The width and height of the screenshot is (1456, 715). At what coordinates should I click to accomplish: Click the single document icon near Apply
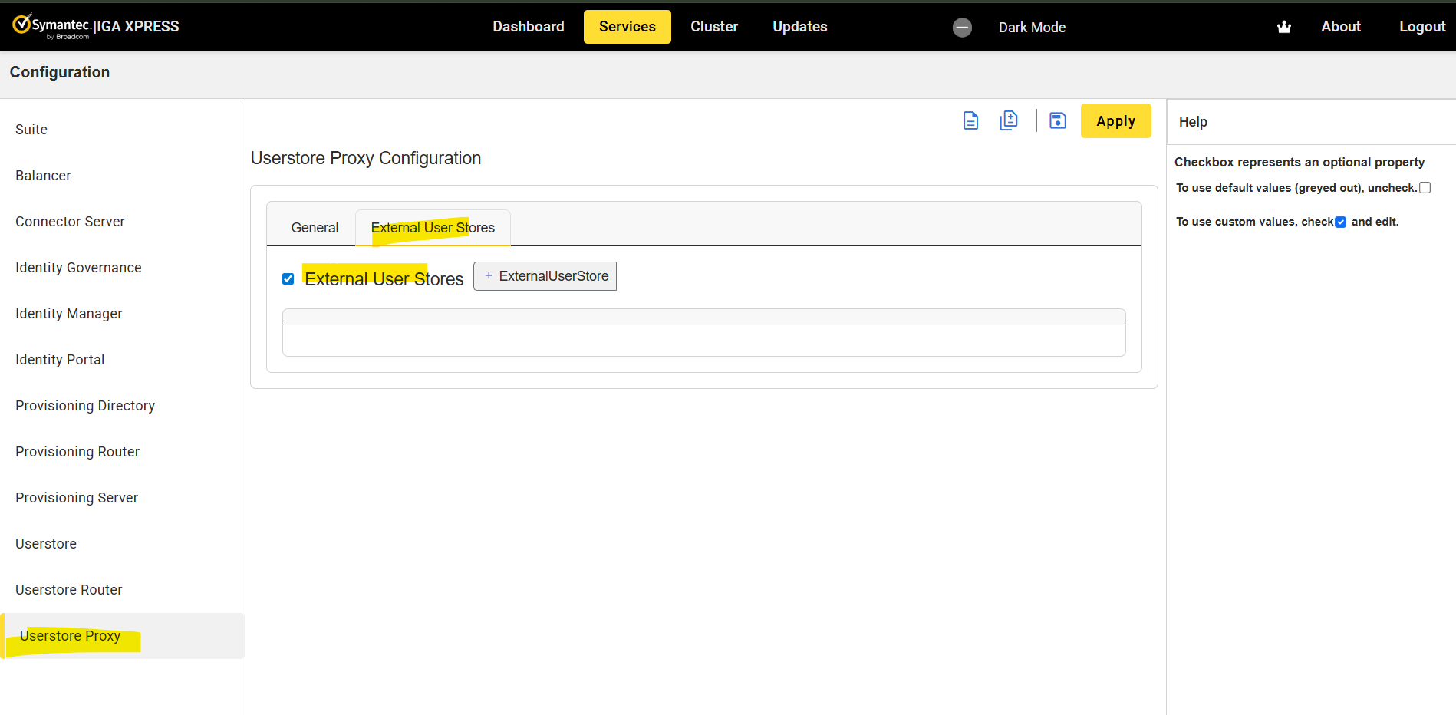coord(970,121)
